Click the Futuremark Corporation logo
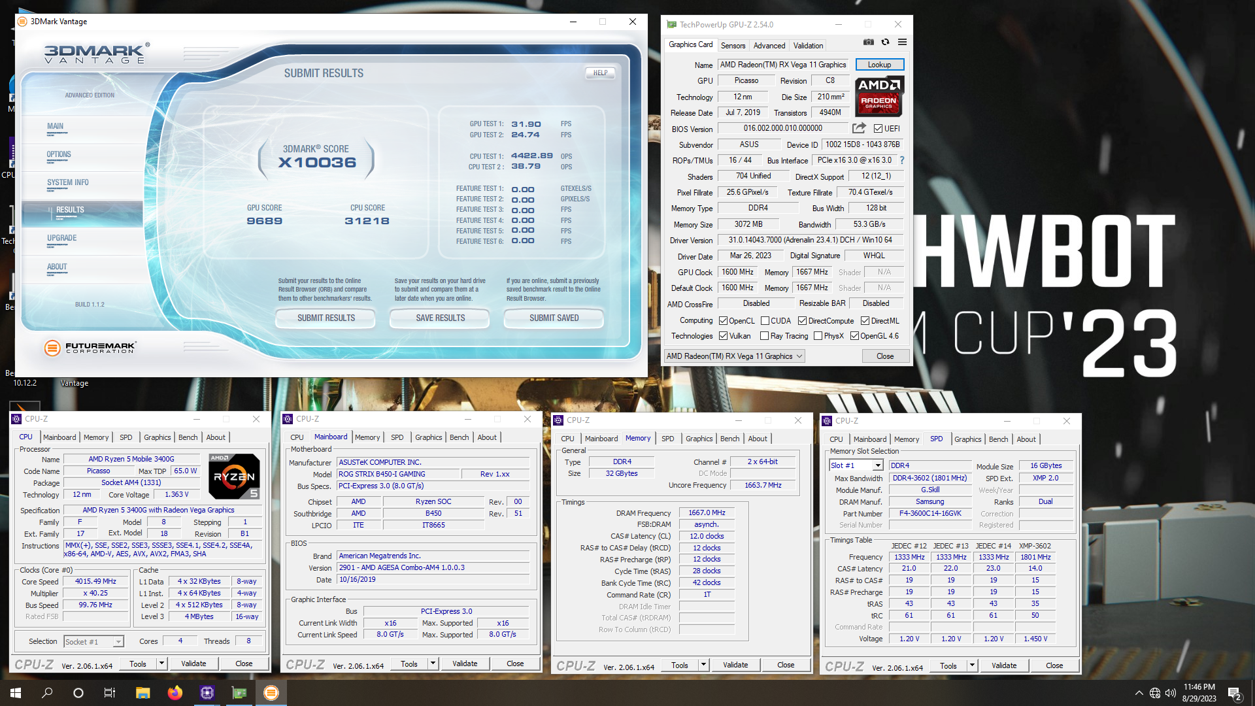Screen dimensions: 1255x706 coord(90,348)
